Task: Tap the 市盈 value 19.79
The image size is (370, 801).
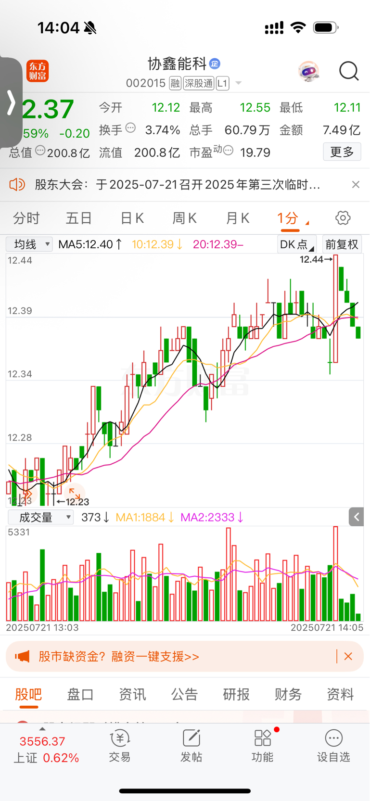Action: click(x=255, y=153)
